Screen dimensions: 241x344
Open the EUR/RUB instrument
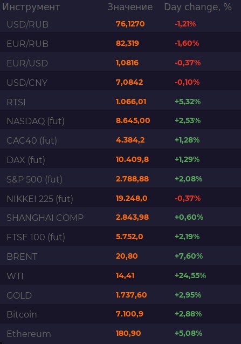(x=121, y=43)
